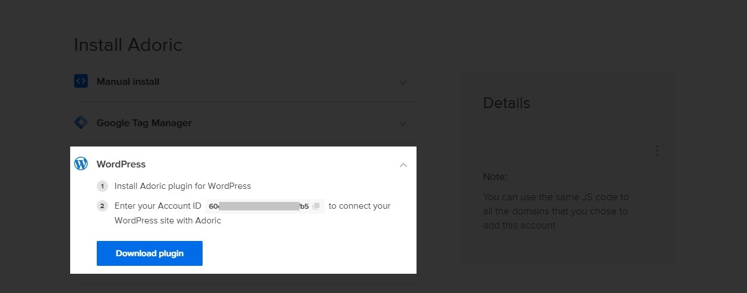Click the Note label in Details panel

point(495,176)
